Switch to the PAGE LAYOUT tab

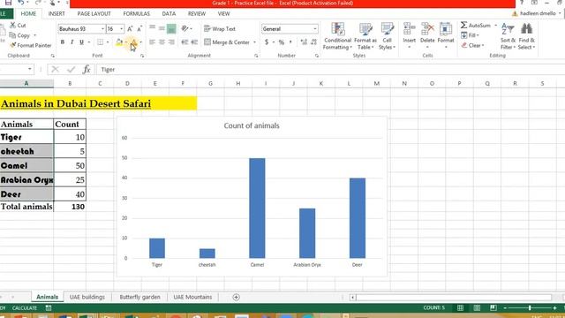[x=94, y=14]
